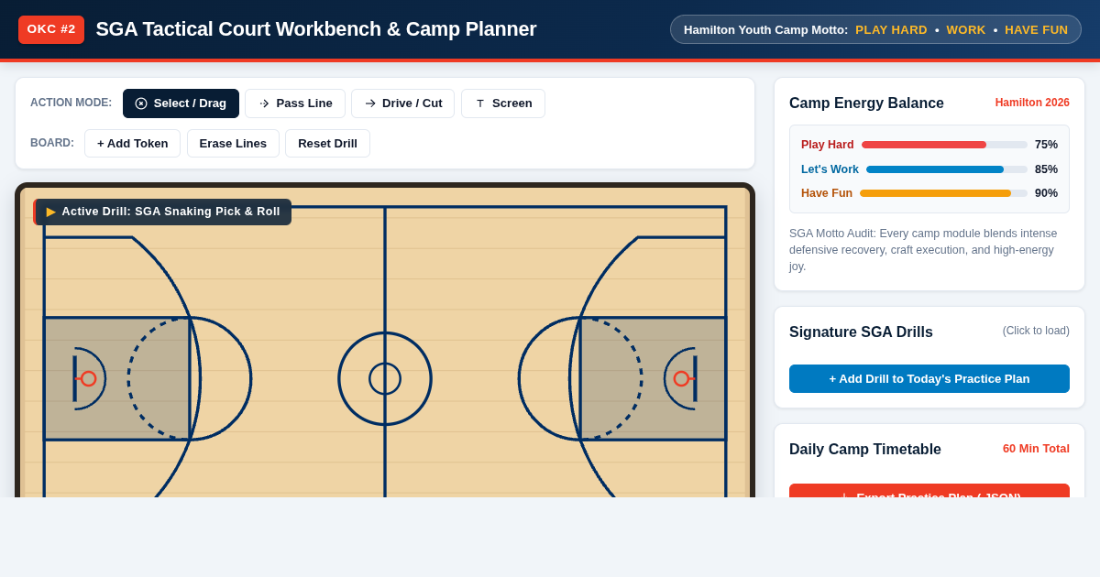The image size is (1100, 577).
Task: Click the SGA Tactical Court Workbench title
Action: point(316,29)
